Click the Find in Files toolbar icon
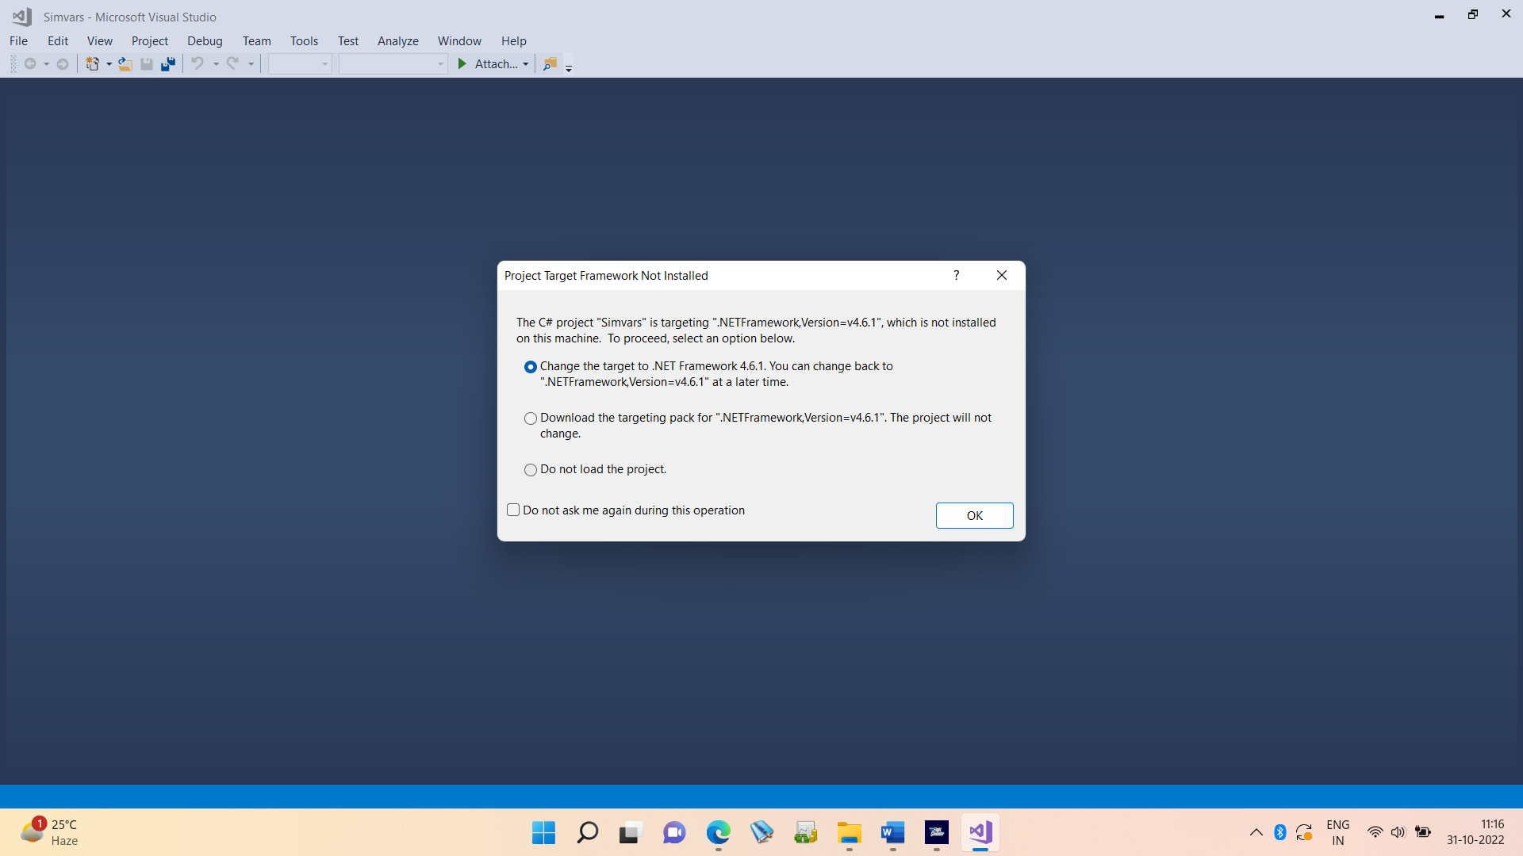 550,63
